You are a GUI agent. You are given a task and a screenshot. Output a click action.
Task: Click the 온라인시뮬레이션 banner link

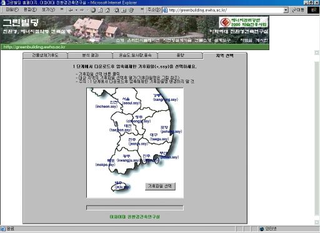(143, 40)
